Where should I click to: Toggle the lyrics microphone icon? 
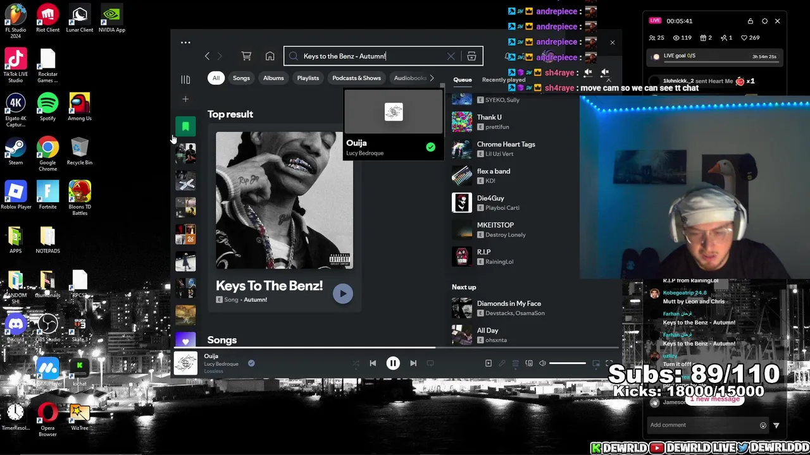[x=502, y=363]
